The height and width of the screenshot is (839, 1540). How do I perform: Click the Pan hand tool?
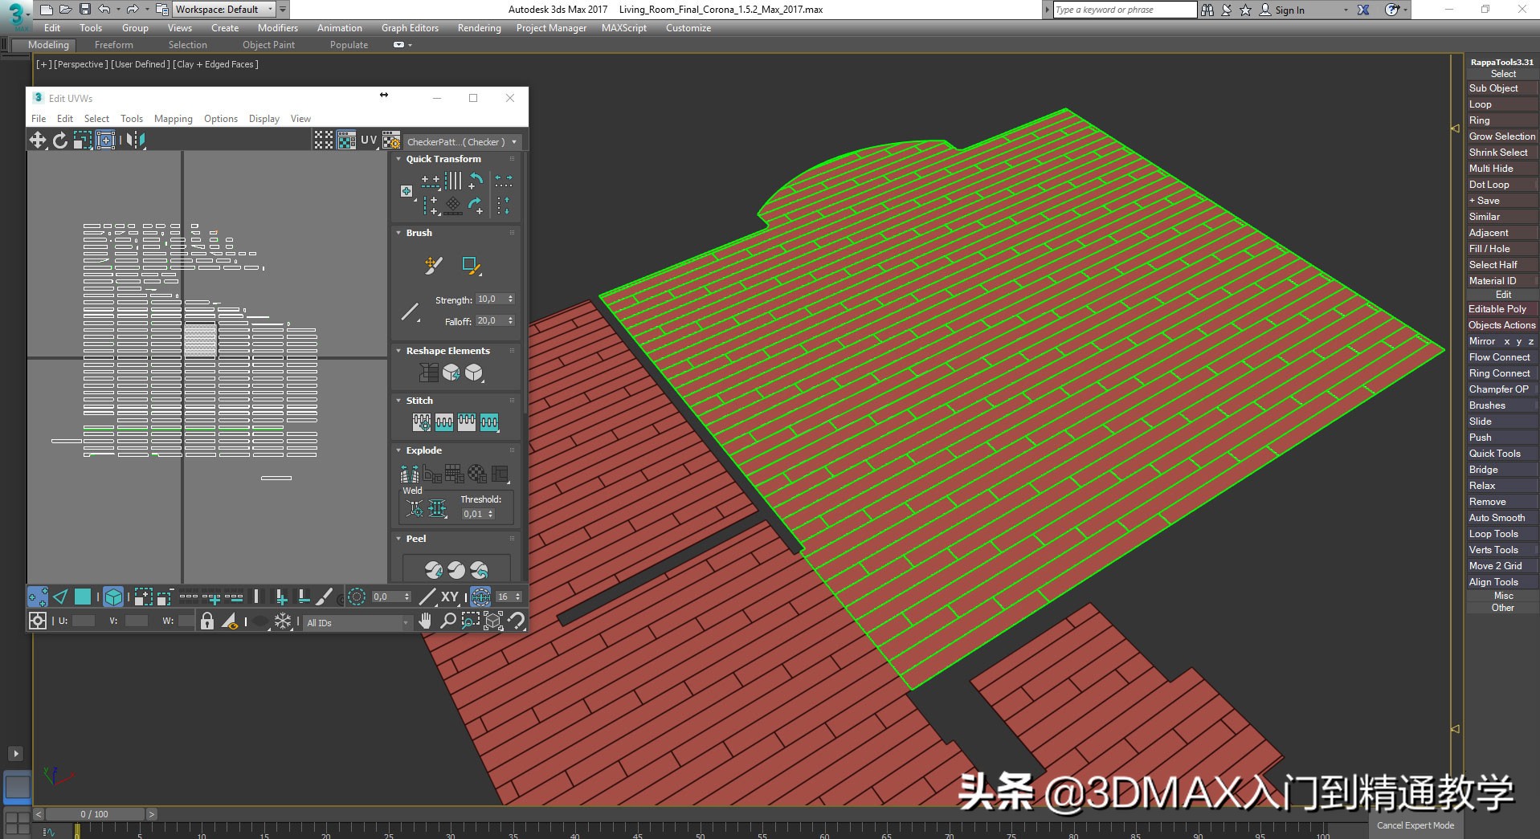tap(425, 621)
